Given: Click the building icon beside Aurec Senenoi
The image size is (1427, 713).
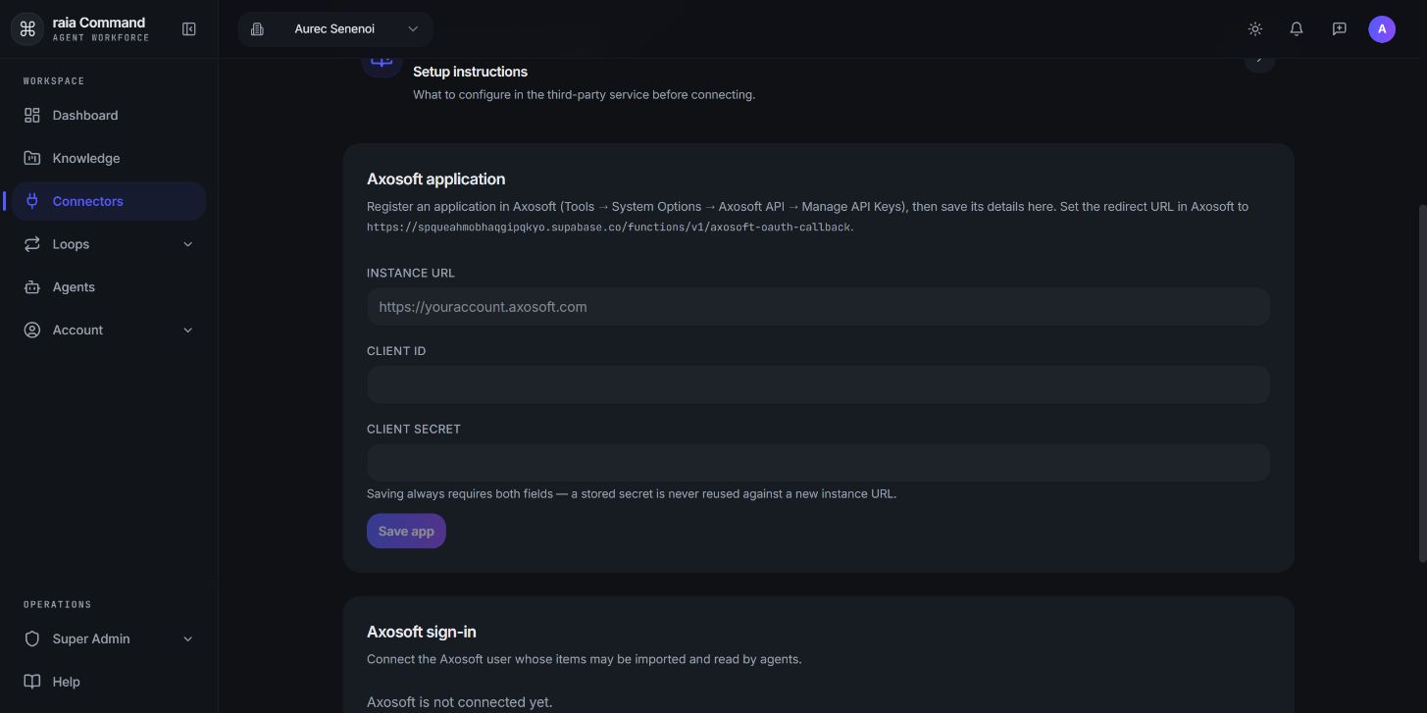Looking at the screenshot, I should coord(257,29).
